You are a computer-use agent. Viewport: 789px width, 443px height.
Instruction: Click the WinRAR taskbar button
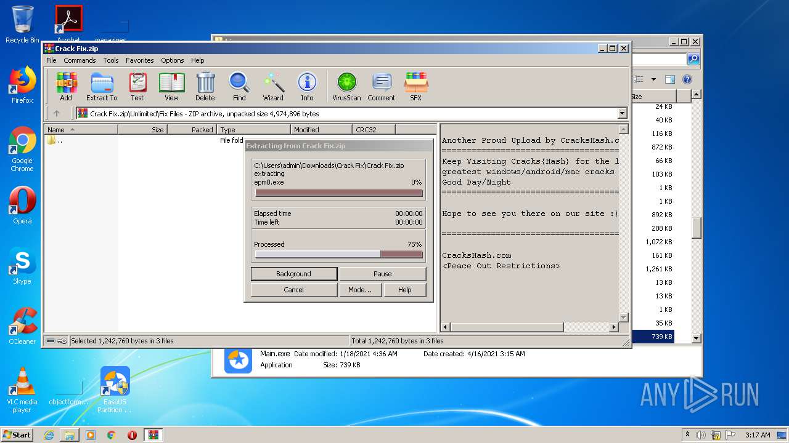coord(153,435)
